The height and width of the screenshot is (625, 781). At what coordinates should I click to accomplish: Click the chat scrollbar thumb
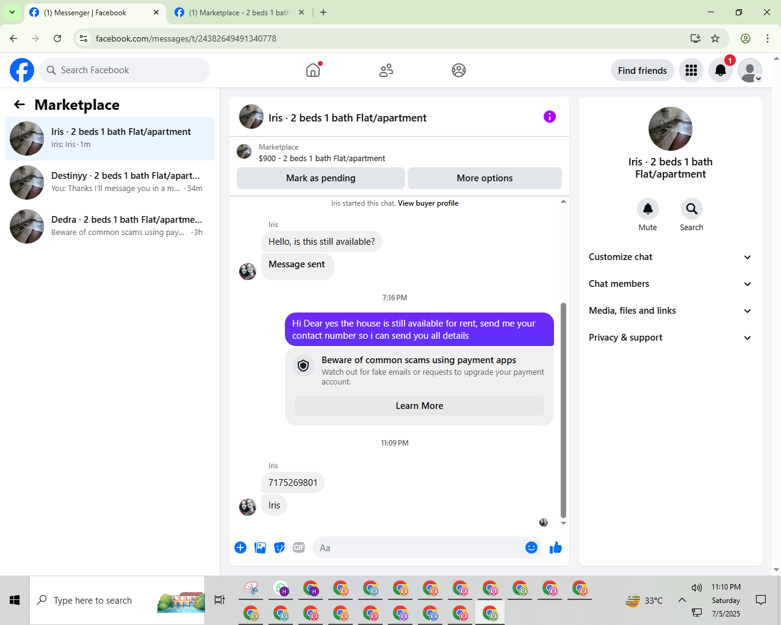(x=563, y=410)
